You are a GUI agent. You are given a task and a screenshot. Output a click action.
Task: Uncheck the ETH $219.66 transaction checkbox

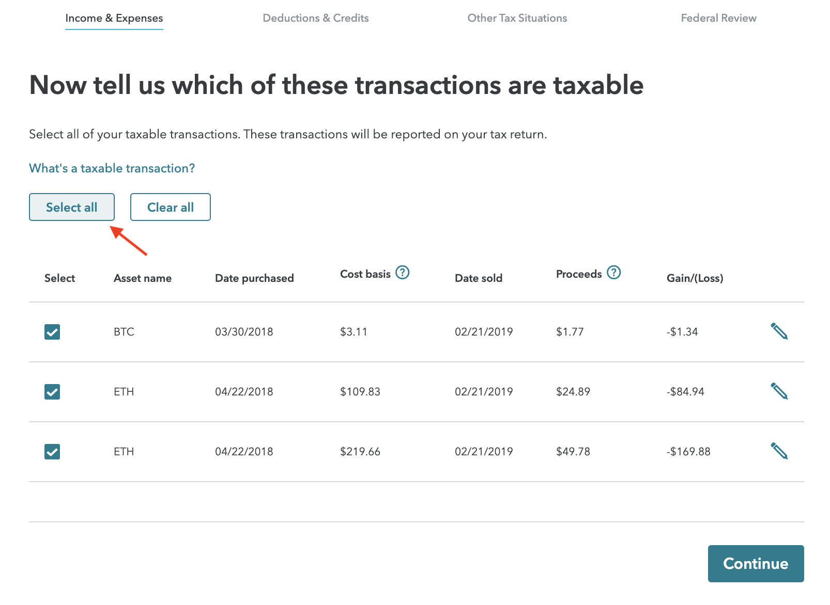tap(52, 452)
